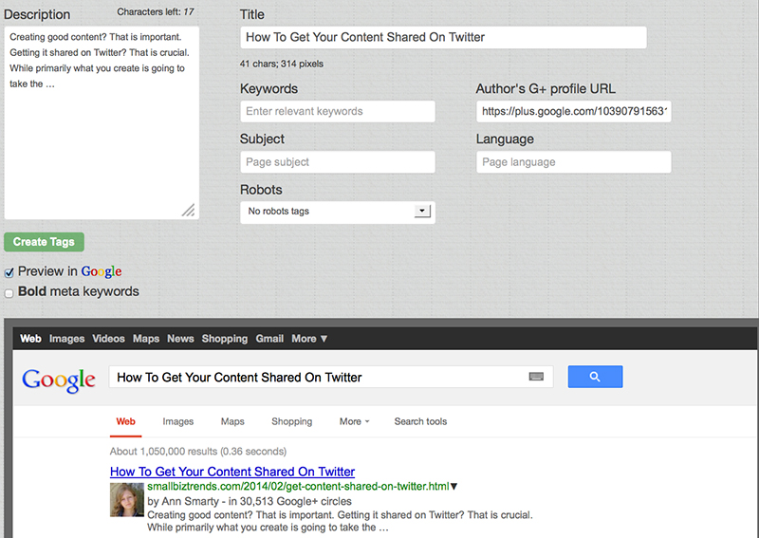This screenshot has height=538, width=759.
Task: Click inside the Description text area
Action: tap(102, 122)
